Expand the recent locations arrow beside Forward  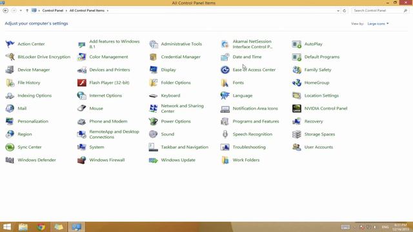[x=21, y=10]
